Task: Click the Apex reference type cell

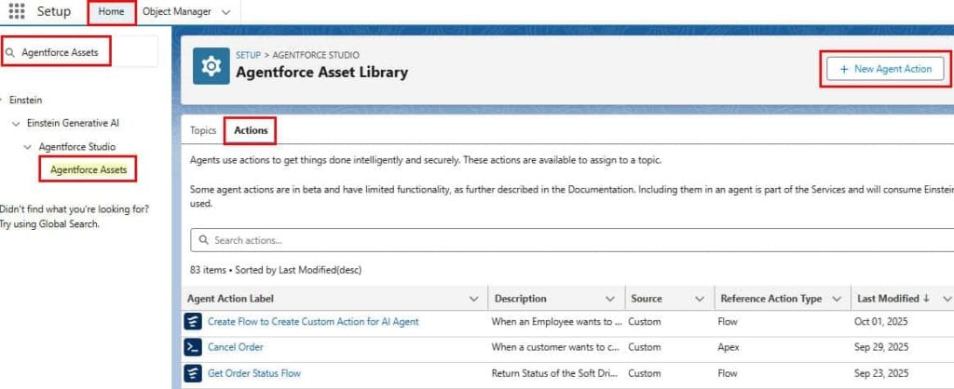Action: pos(729,347)
